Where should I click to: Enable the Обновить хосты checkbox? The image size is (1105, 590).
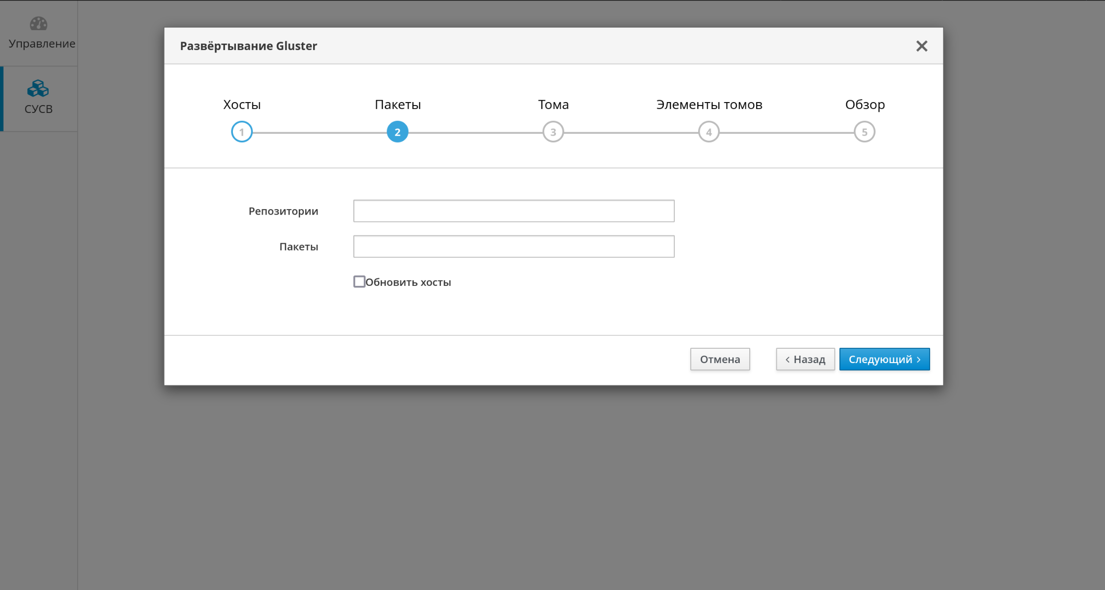(x=359, y=282)
